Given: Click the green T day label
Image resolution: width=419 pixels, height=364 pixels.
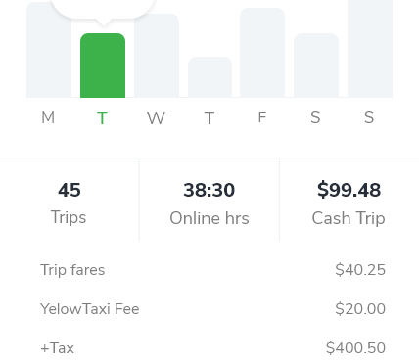Looking at the screenshot, I should point(102,117).
